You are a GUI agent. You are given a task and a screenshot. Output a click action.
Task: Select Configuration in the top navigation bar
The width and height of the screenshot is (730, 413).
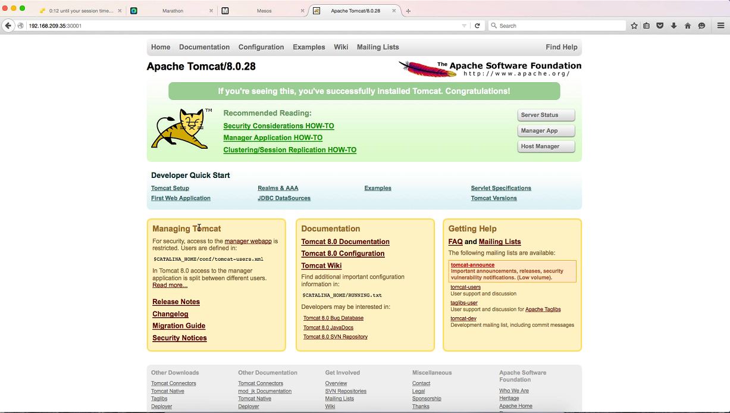pyautogui.click(x=261, y=47)
